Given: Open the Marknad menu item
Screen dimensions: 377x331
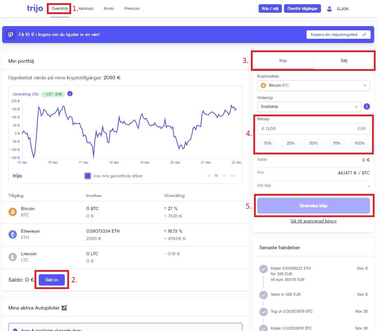Looking at the screenshot, I should (86, 8).
